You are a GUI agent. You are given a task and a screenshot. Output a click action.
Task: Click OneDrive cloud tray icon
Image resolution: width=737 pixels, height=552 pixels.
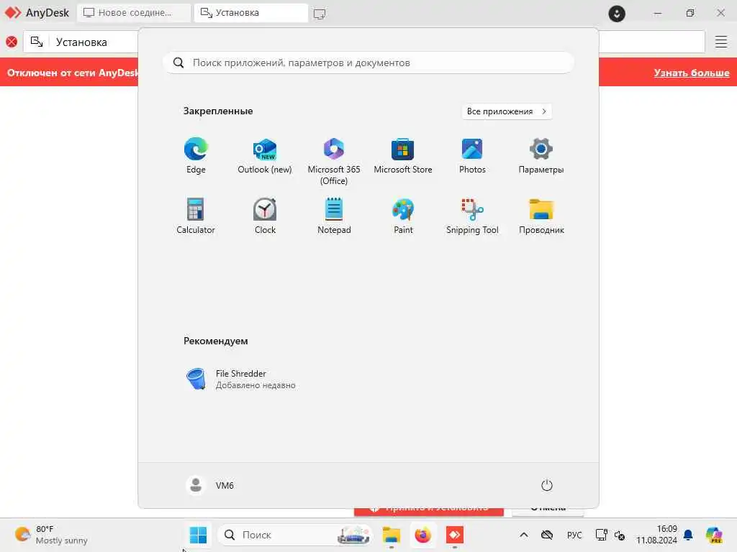547,535
